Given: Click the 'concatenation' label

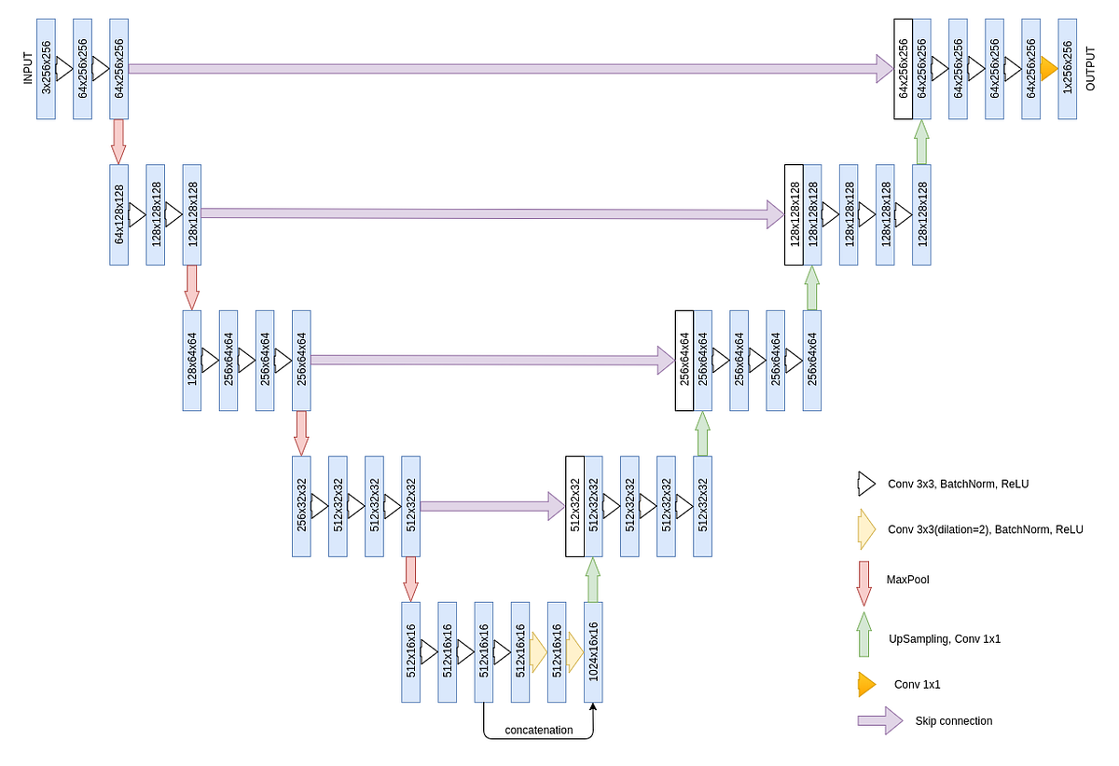Looking at the screenshot, I should (539, 730).
